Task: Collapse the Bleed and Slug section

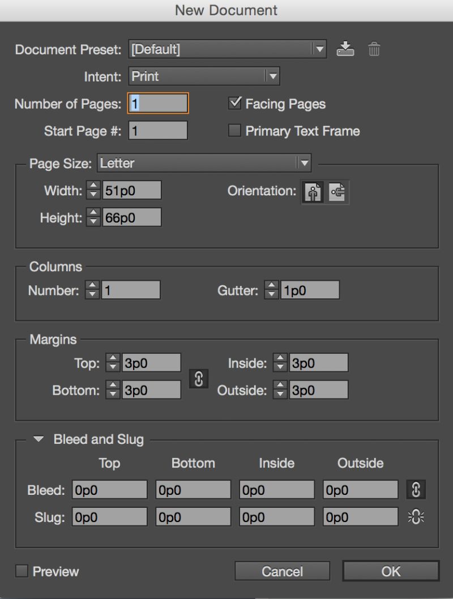Action: click(38, 439)
